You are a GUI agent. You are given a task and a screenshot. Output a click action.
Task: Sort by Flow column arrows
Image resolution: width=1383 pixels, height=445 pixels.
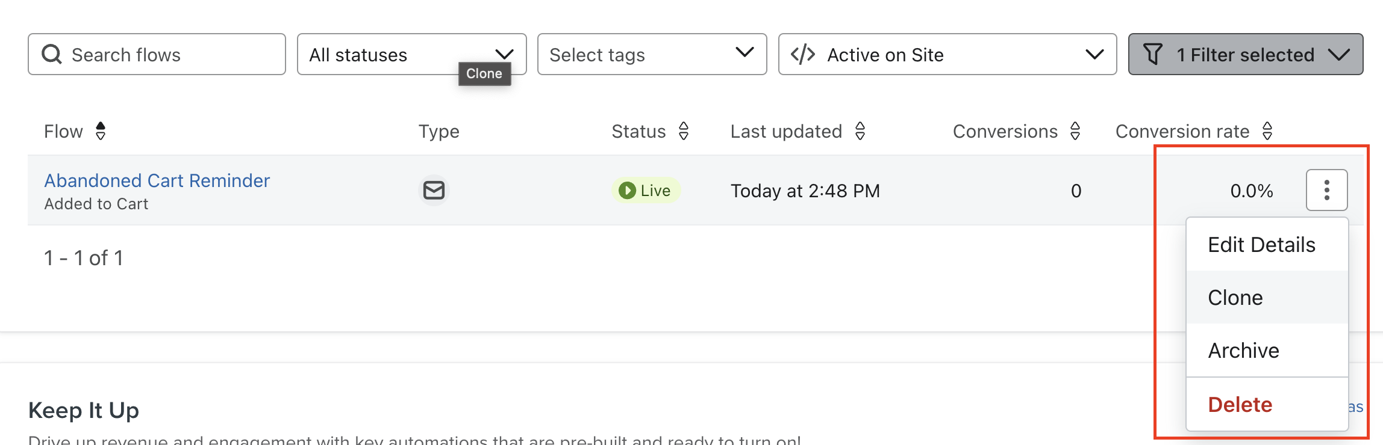[101, 131]
